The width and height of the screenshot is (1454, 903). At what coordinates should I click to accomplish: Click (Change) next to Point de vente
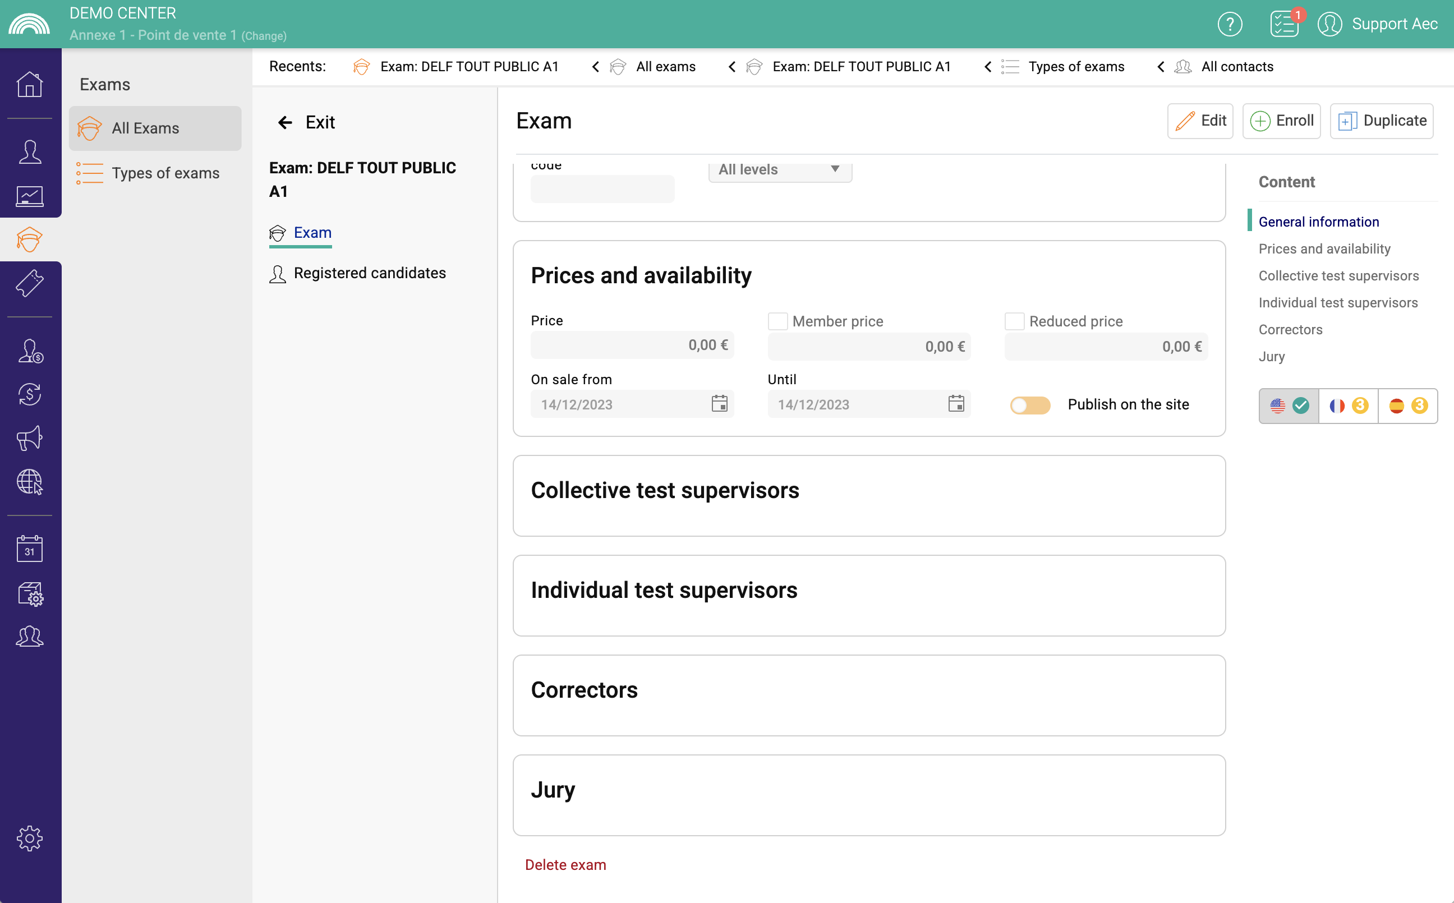[264, 36]
